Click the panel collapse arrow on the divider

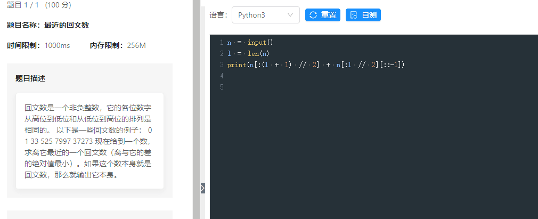pyautogui.click(x=202, y=188)
